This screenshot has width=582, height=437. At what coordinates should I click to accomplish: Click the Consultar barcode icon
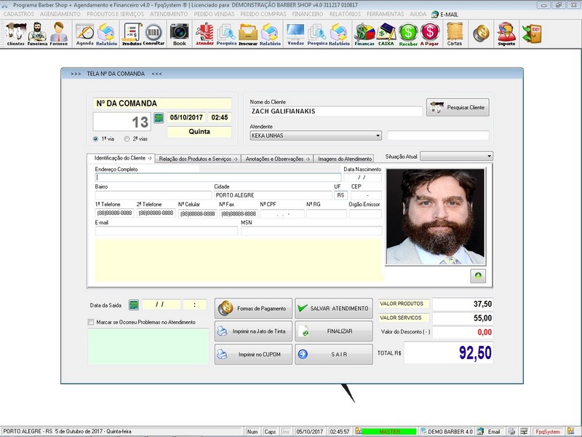point(154,34)
